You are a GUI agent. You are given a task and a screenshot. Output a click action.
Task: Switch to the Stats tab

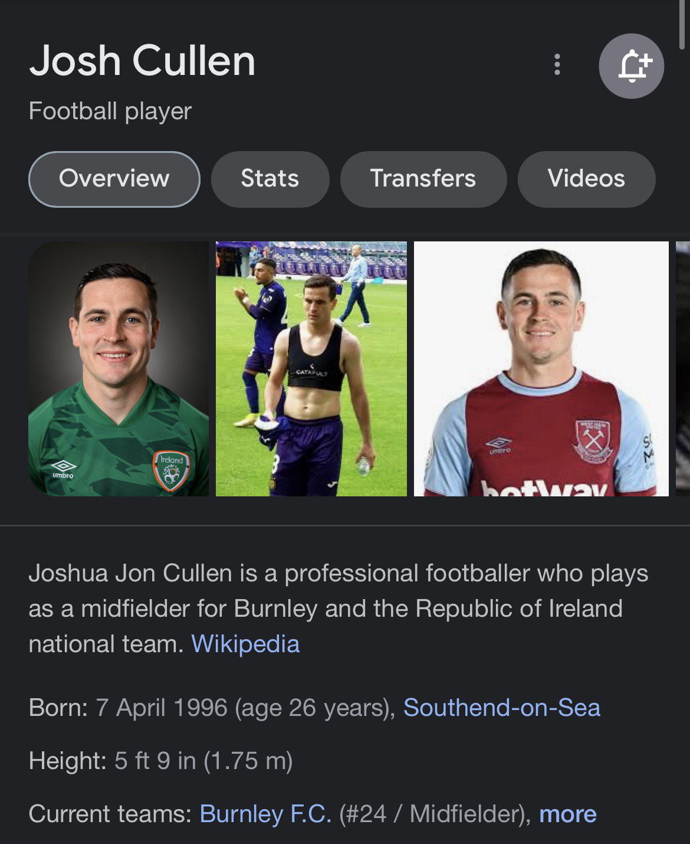tap(270, 179)
